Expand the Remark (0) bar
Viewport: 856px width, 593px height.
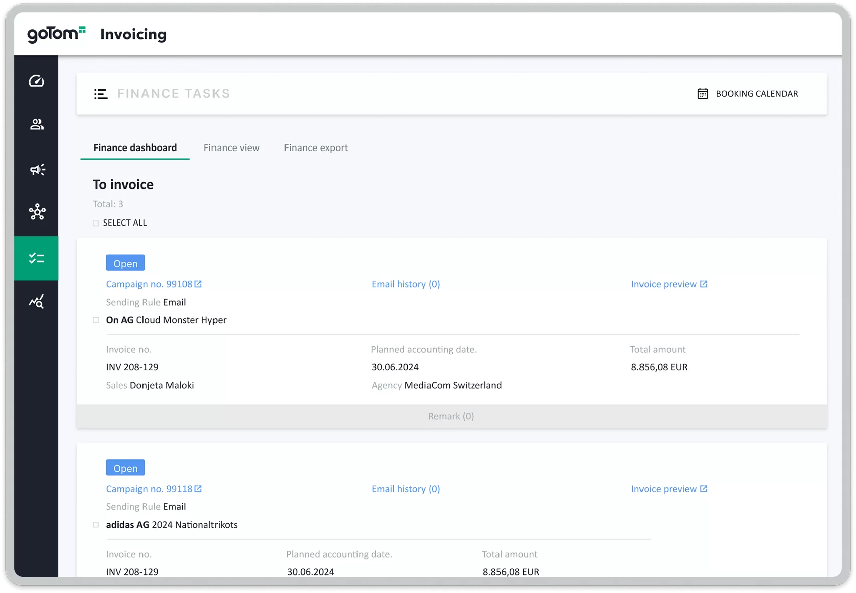click(451, 416)
